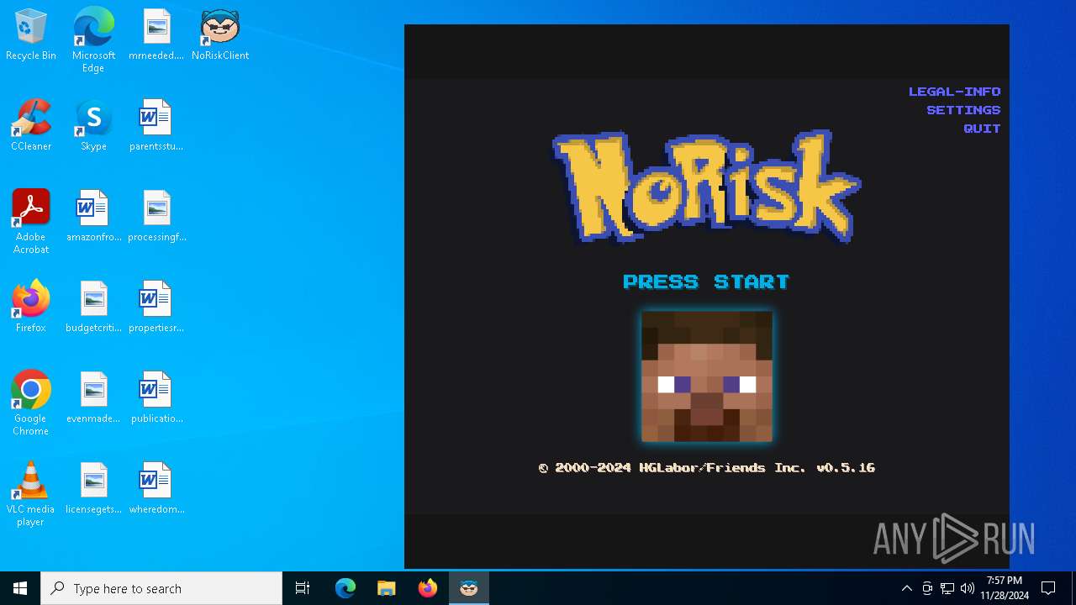Image resolution: width=1076 pixels, height=605 pixels.
Task: Select the evenmade image file icon
Action: click(x=93, y=398)
